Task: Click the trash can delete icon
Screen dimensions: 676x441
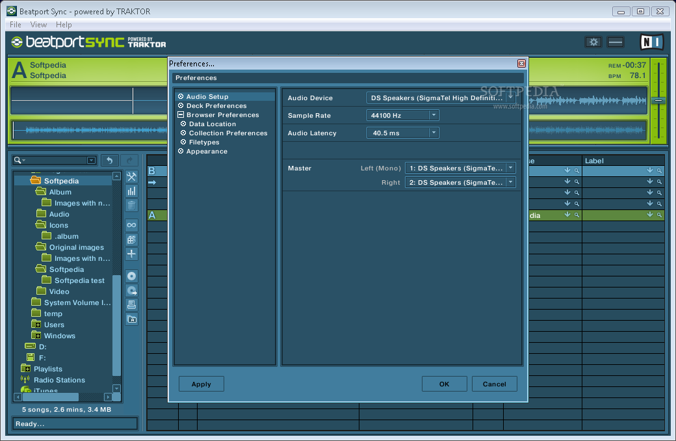Action: tap(131, 205)
